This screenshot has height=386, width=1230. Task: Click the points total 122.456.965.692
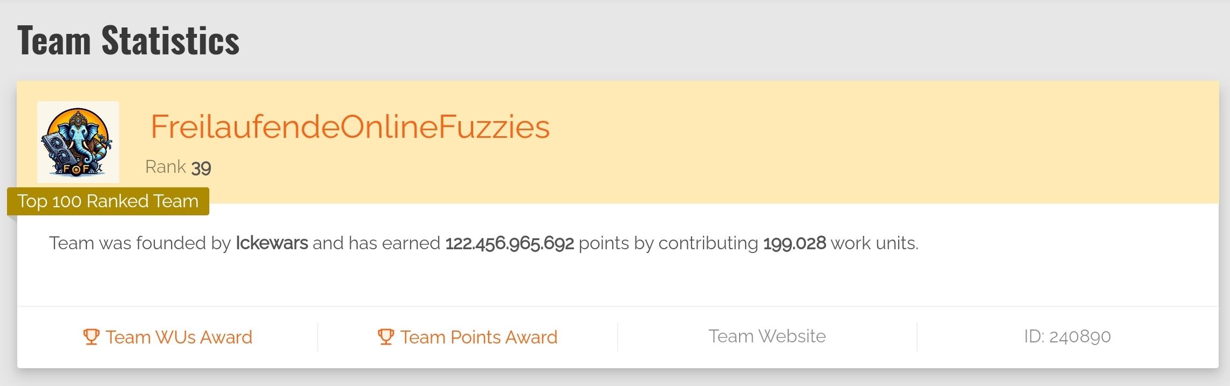point(510,243)
